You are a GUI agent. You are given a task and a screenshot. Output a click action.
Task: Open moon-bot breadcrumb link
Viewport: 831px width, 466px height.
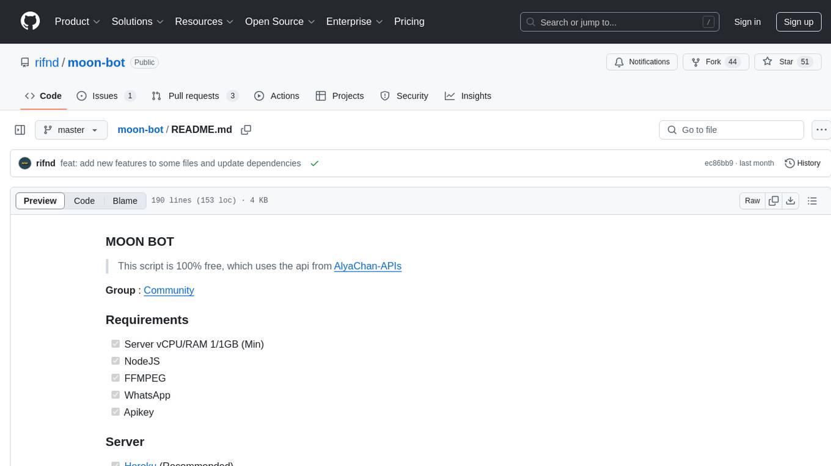tap(141, 129)
